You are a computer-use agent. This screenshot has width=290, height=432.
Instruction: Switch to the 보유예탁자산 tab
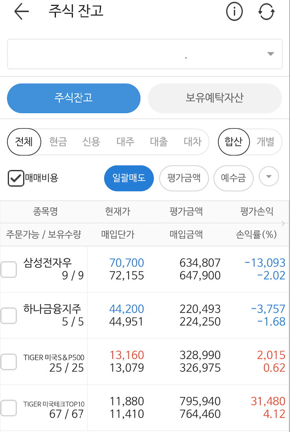pos(215,98)
